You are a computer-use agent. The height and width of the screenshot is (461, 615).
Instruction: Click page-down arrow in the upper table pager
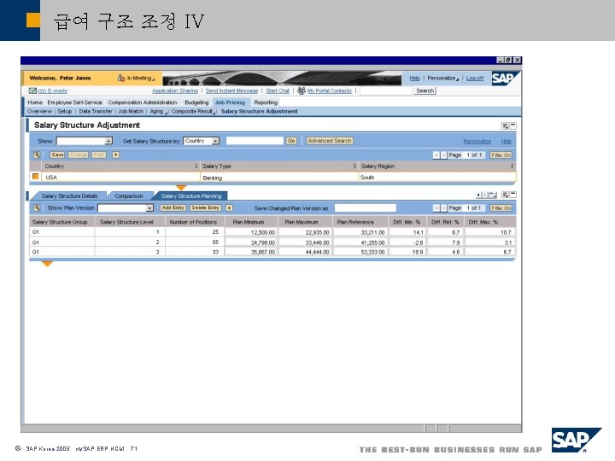point(443,155)
